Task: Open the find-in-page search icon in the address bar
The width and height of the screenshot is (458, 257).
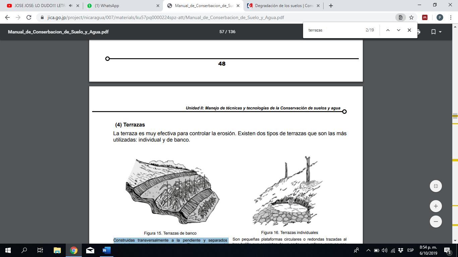Action: point(400,17)
